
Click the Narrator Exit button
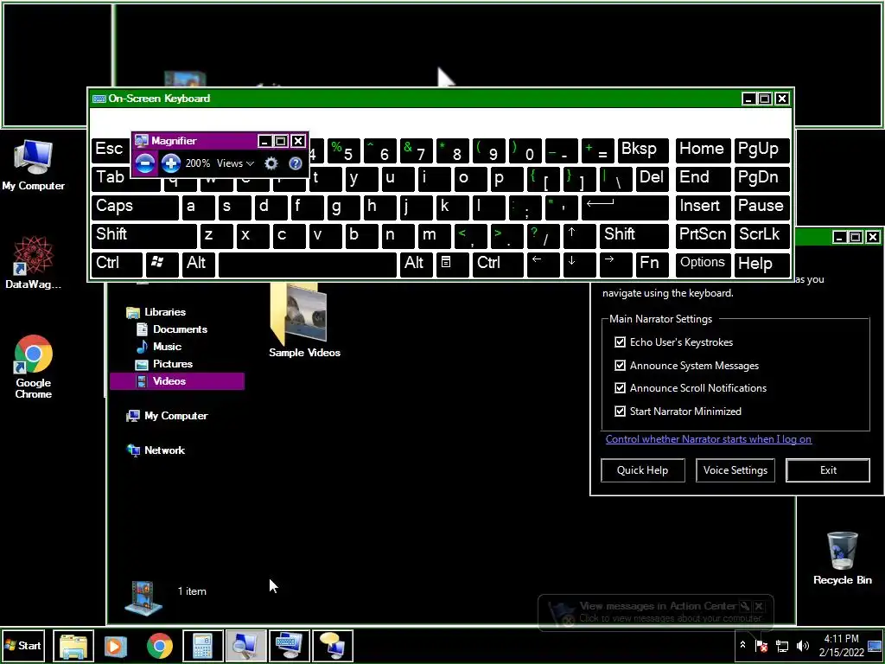click(828, 470)
